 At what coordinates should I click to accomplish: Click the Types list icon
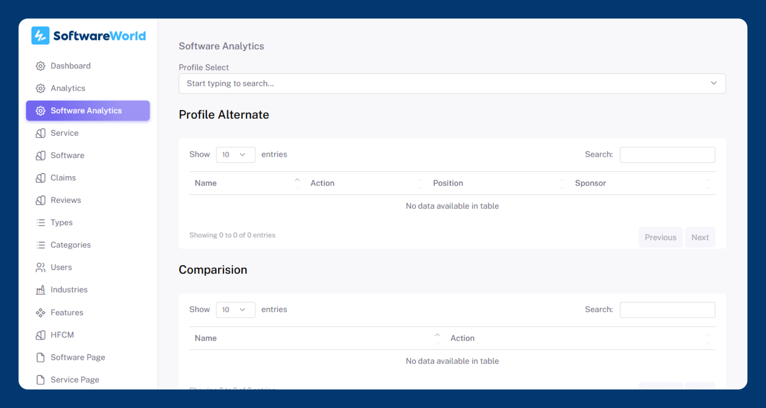(41, 223)
